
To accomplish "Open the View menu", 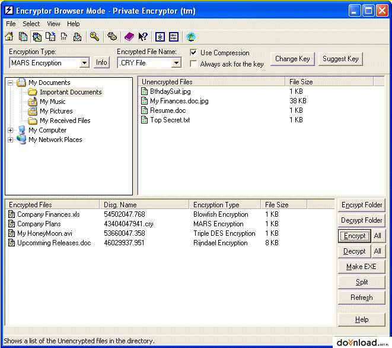I will [x=53, y=24].
